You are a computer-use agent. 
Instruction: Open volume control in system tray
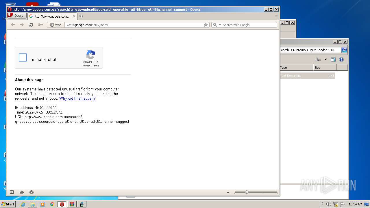(329, 204)
